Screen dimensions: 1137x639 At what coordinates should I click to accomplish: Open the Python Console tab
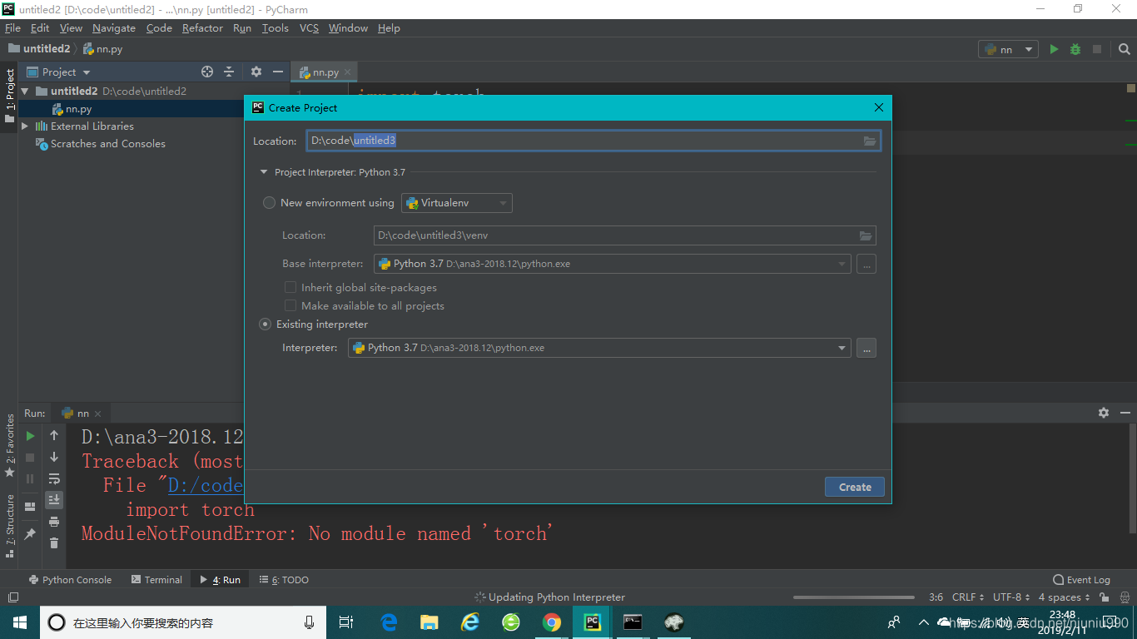(70, 580)
